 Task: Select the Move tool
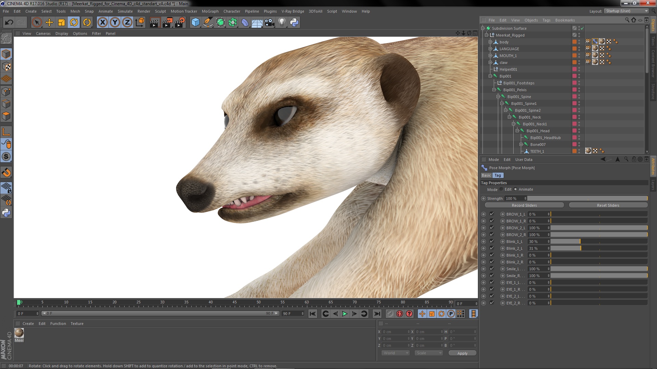click(x=49, y=23)
